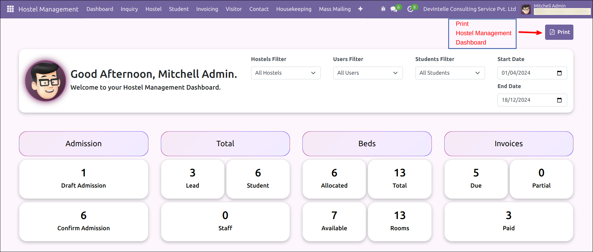Open the apps grid menu icon
Screen dimensions: 593x252
tap(10, 9)
